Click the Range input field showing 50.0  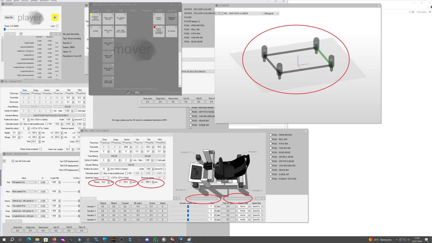point(103,182)
